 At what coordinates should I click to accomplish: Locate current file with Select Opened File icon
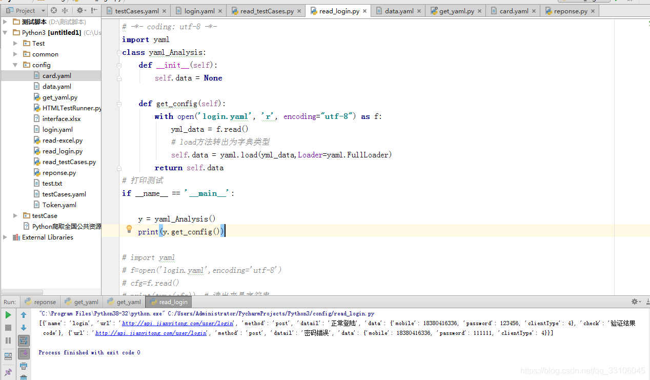click(53, 10)
